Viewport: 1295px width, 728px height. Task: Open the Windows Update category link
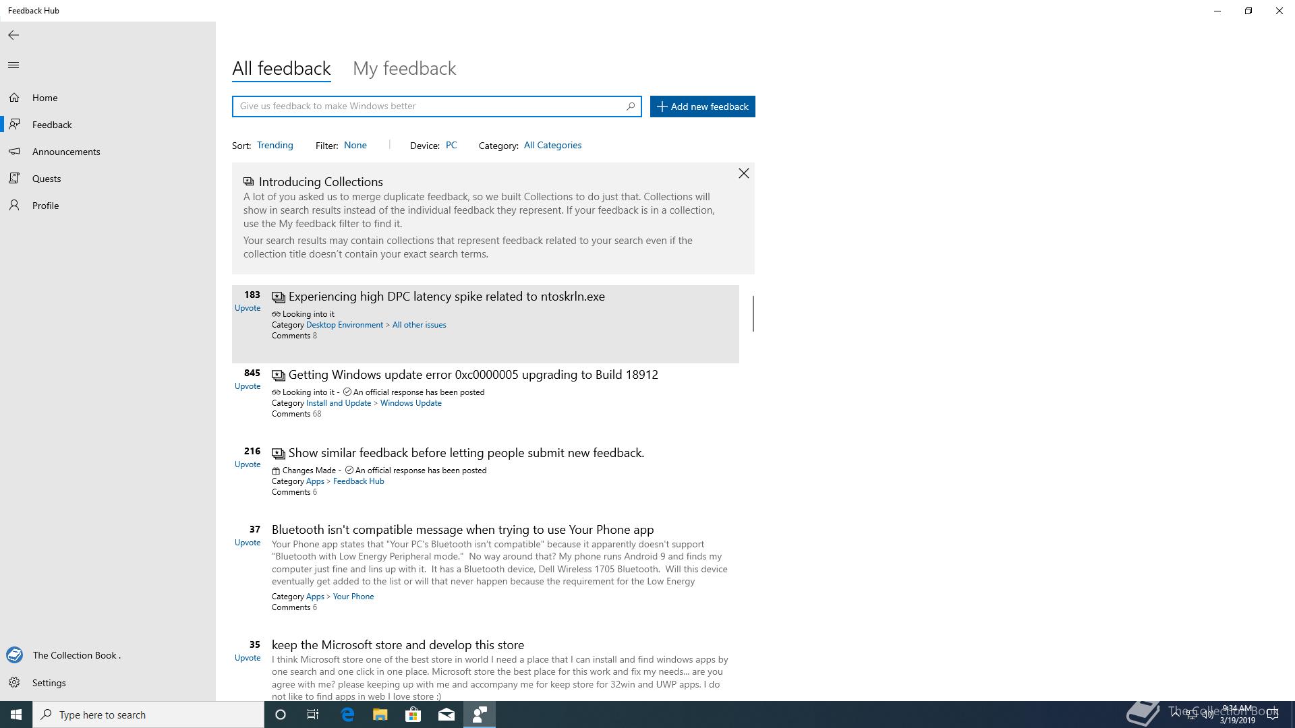[410, 403]
